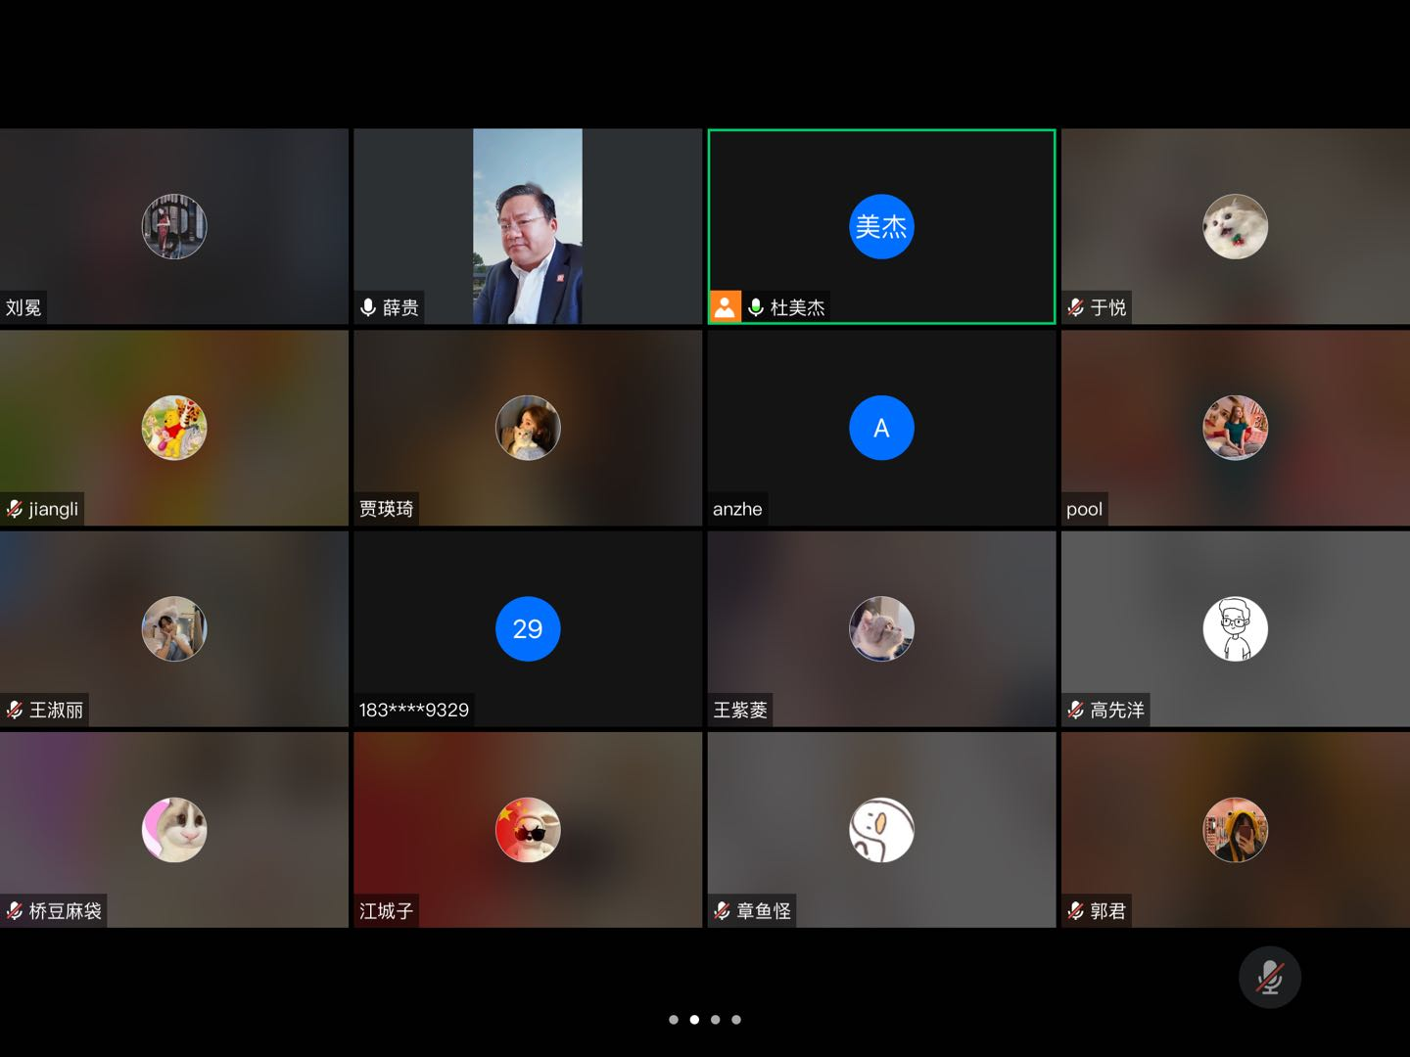Click the orange host icon beside 杜美杰
Screen dimensions: 1410x1057
[725, 307]
